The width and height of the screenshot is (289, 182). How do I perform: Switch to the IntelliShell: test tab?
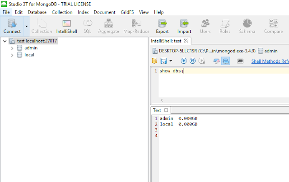pos(166,41)
